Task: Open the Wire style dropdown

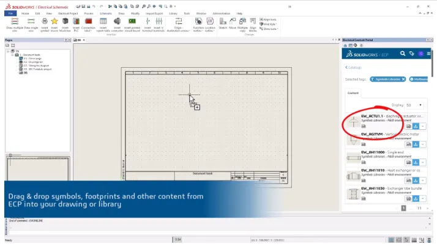Action: click(268, 24)
